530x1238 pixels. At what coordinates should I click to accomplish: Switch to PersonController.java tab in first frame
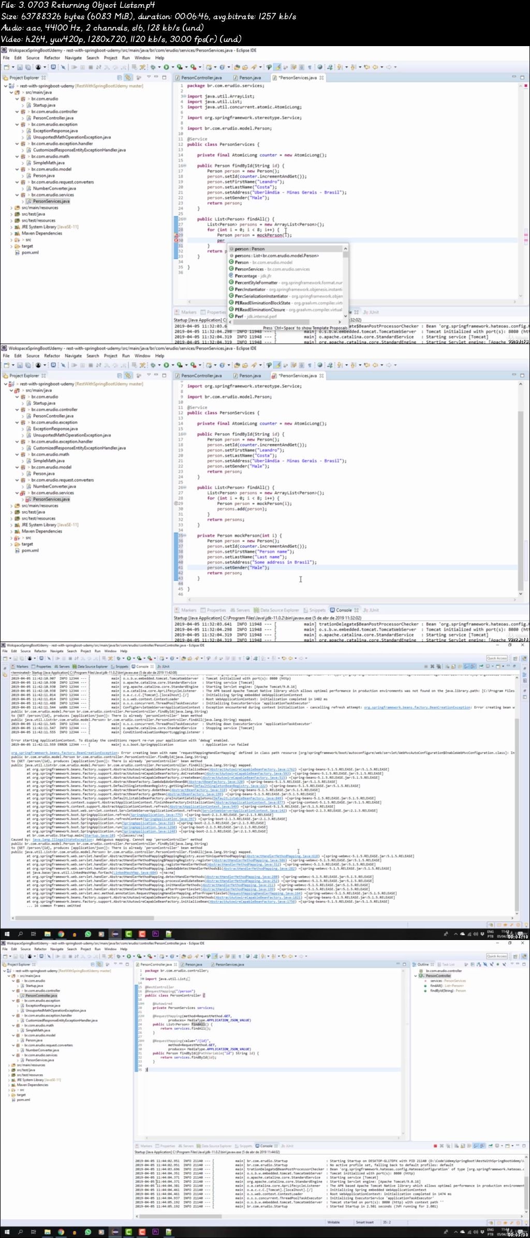pos(201,78)
